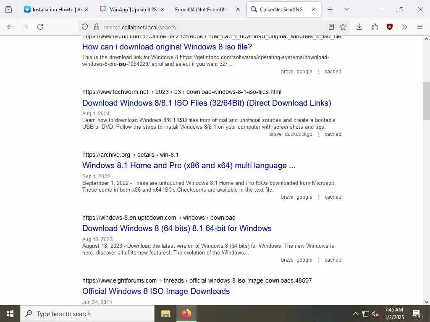Viewport: 430px width, 322px height.
Task: Close the Error 404 tab
Action: [238, 10]
